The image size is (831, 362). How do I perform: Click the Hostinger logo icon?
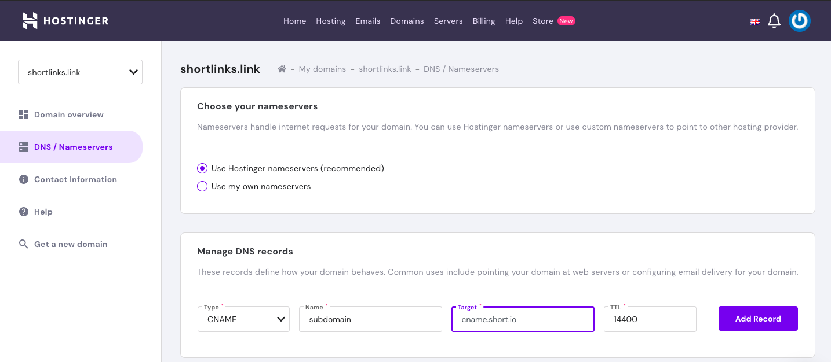click(30, 21)
